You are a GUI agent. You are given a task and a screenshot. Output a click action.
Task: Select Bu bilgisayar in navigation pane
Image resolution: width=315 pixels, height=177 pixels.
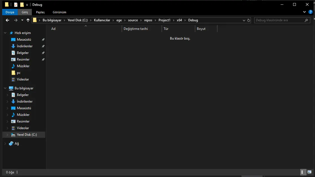[24, 88]
